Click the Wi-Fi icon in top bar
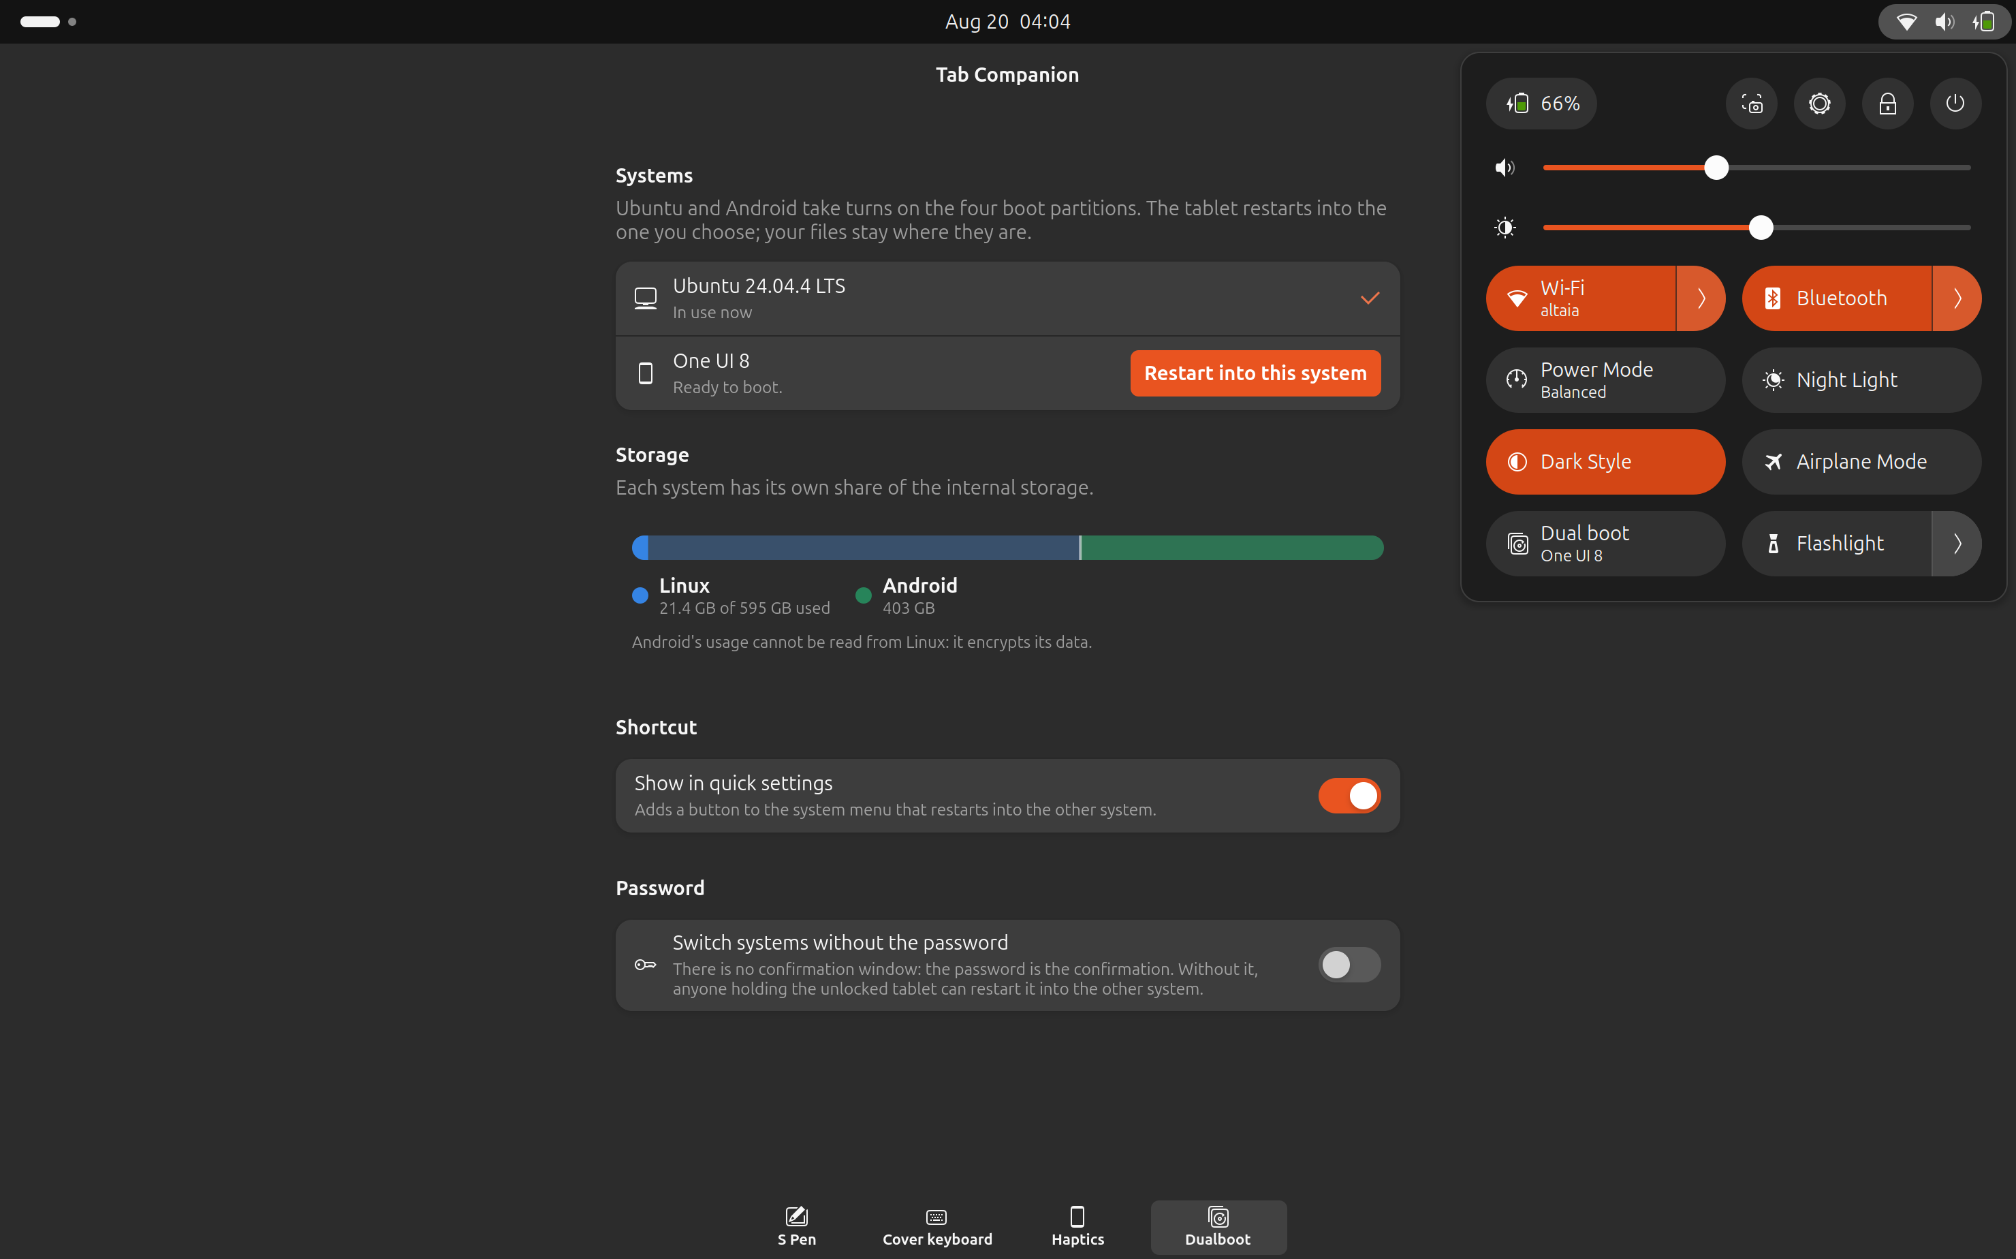The image size is (2016, 1259). 1906,22
